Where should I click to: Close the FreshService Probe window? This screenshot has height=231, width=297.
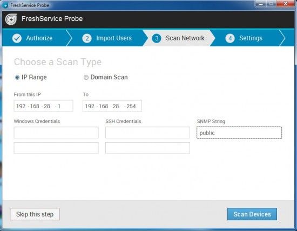[285, 4]
